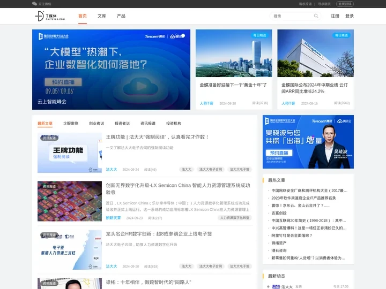This screenshot has width=386, height=289.
Task: Open hot article 震惊！京东云、金山云合并了
Action: tap(301, 206)
